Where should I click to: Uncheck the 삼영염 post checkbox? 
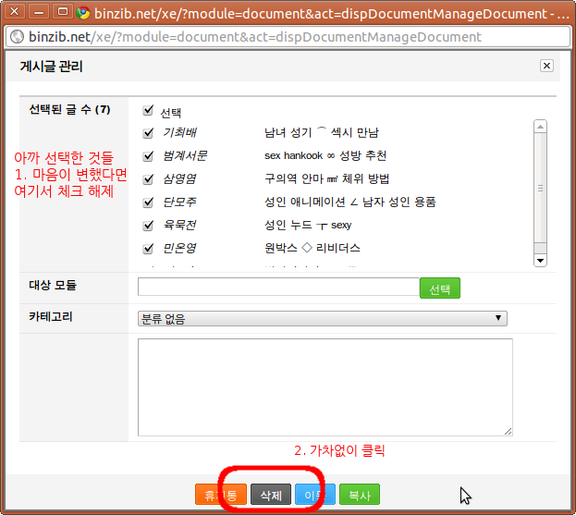click(x=148, y=179)
